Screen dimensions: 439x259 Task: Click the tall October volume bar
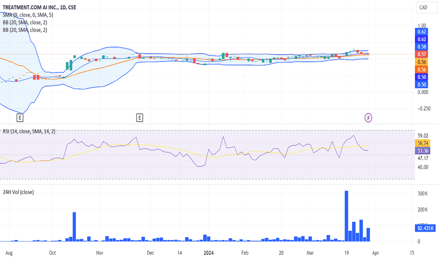pos(74,227)
